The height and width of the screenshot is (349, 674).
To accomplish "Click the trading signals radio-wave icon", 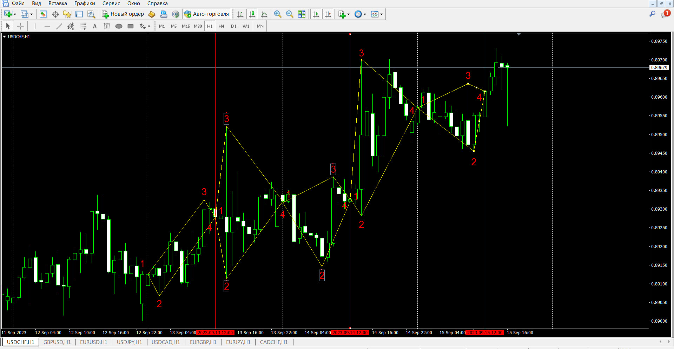I will coord(176,14).
